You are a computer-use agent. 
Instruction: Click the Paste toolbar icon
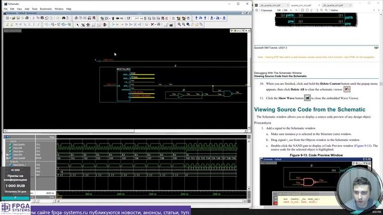[42, 18]
